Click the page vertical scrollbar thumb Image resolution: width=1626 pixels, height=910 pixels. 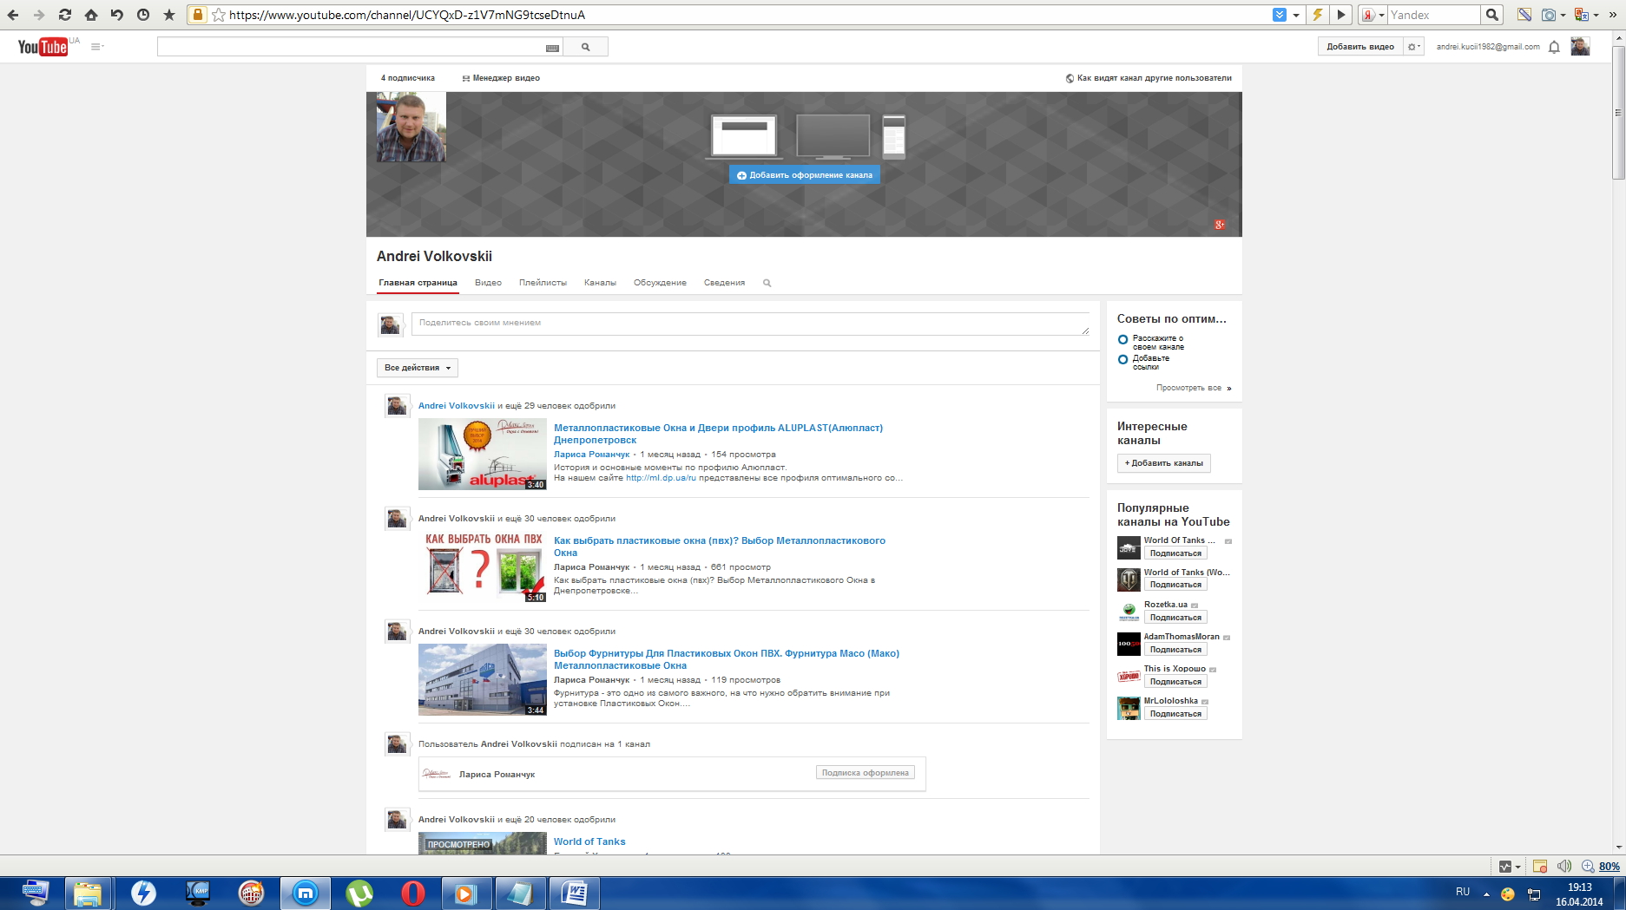pyautogui.click(x=1618, y=113)
